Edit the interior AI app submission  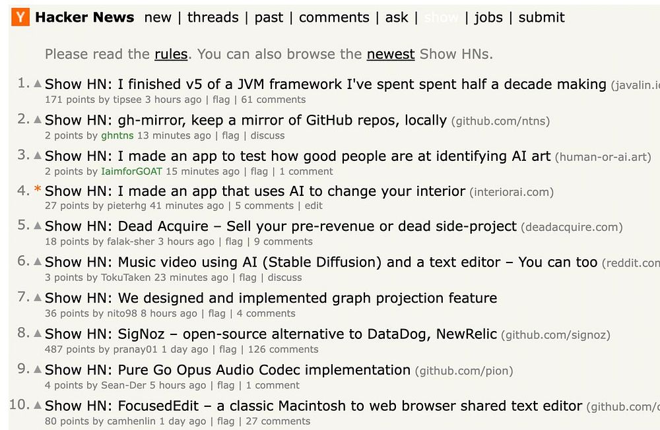[x=313, y=206]
